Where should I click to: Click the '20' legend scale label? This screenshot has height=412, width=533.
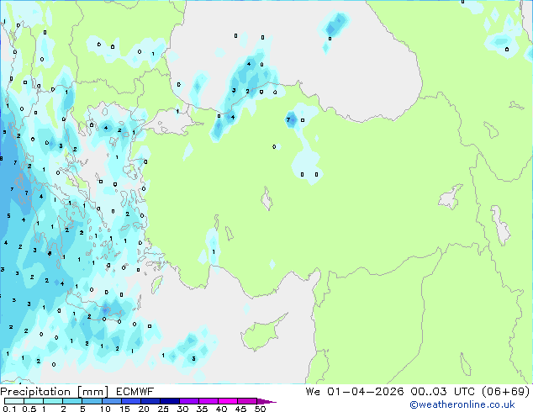pos(144,409)
